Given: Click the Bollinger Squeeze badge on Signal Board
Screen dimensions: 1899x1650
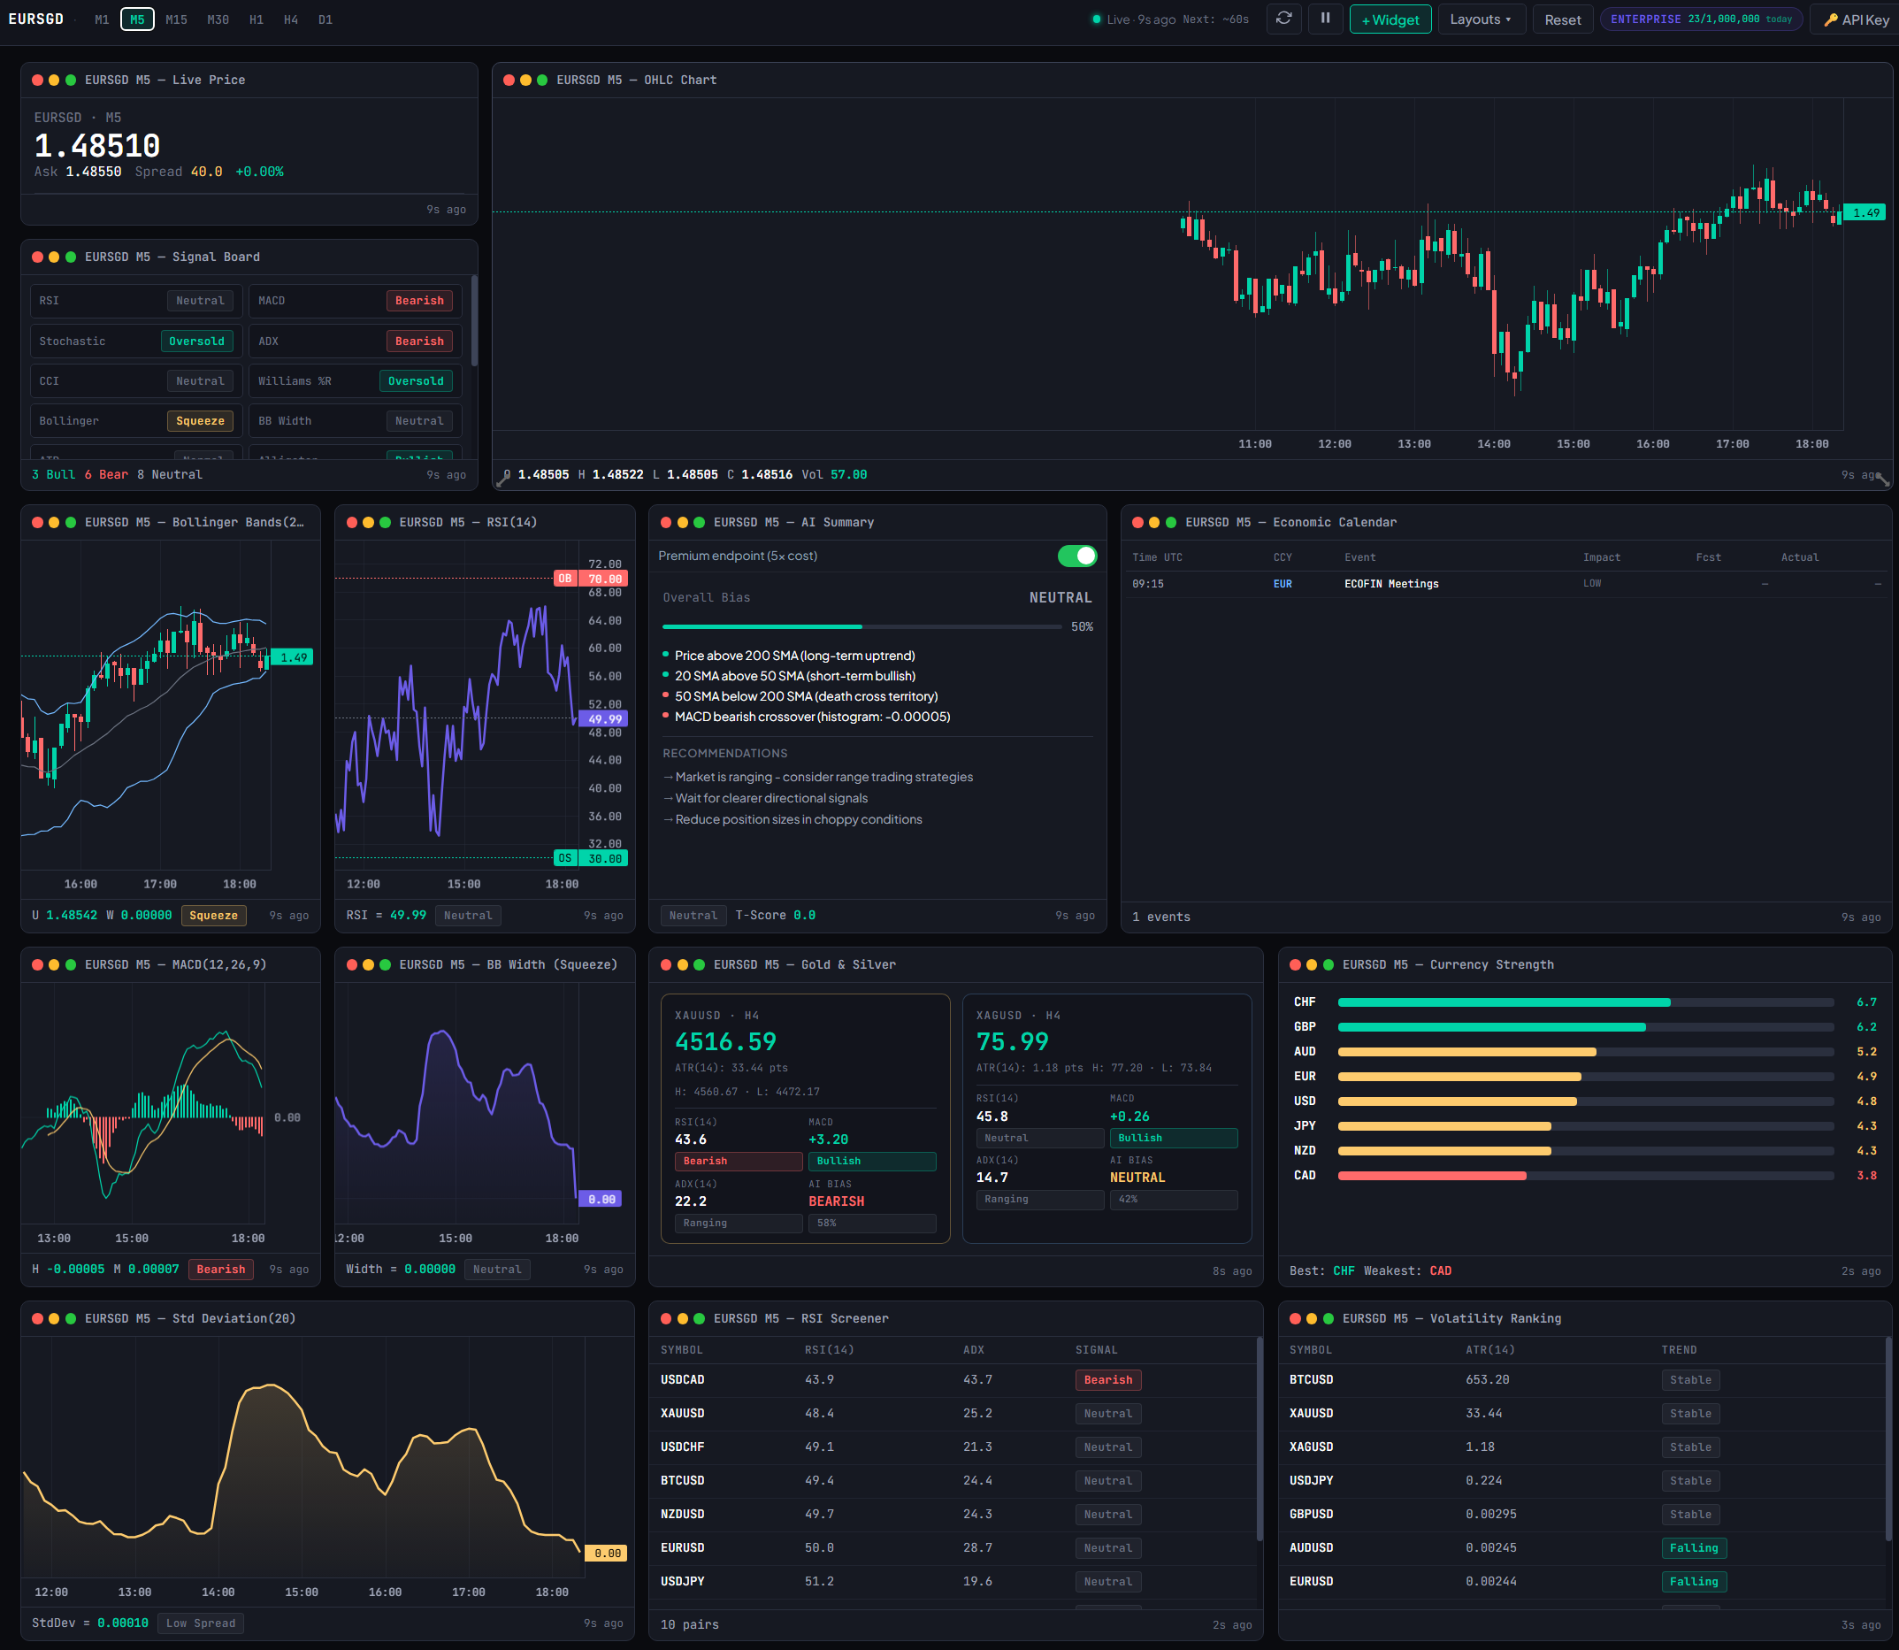Looking at the screenshot, I should pyautogui.click(x=200, y=422).
